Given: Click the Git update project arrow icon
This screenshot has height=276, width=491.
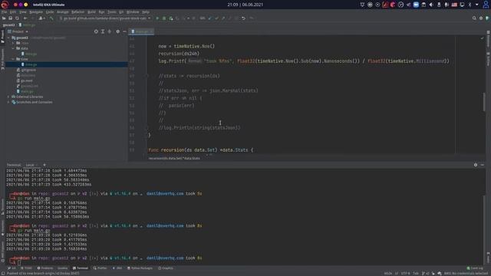Looking at the screenshot, I should pos(209,18).
